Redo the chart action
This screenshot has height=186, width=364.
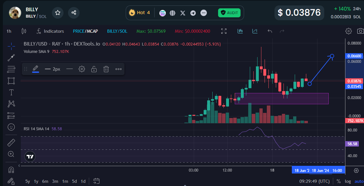point(282,31)
